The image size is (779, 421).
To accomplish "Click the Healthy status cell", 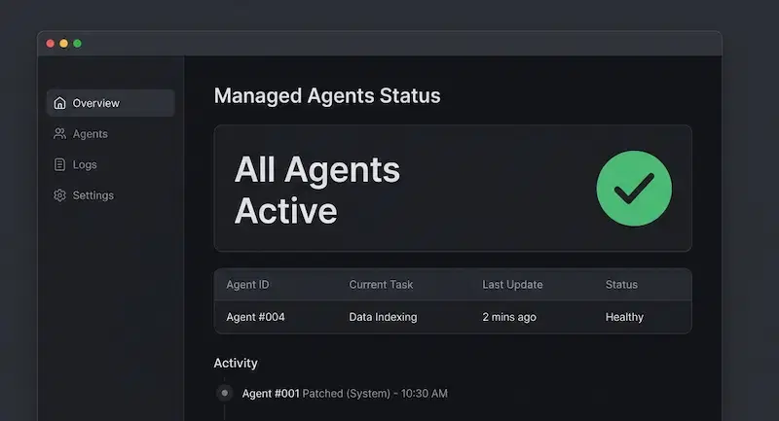I will tap(624, 317).
